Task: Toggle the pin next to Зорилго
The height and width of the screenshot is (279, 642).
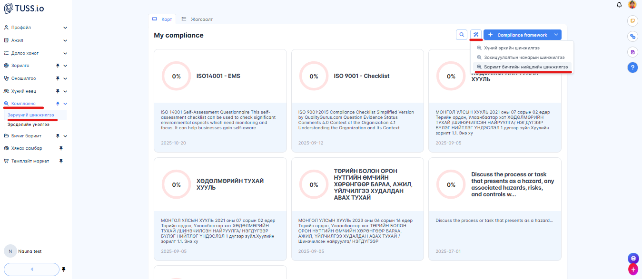Action: [57, 66]
